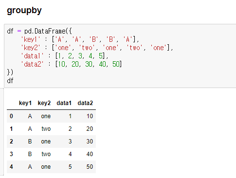The height and width of the screenshot is (178, 236).
Task: Click row index 4 in output table
Action: (11, 167)
